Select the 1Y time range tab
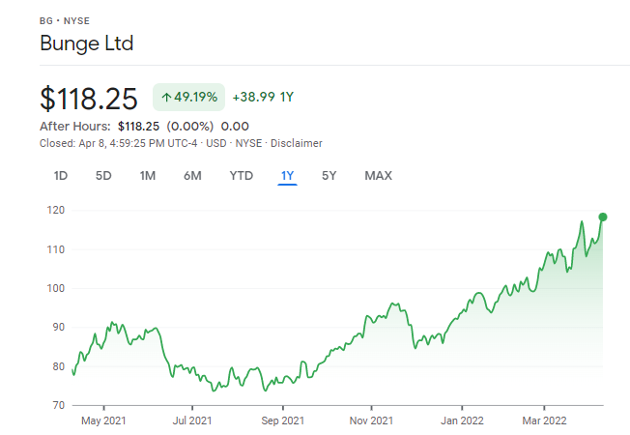Viewport: 630px width, 435px height. [x=287, y=176]
